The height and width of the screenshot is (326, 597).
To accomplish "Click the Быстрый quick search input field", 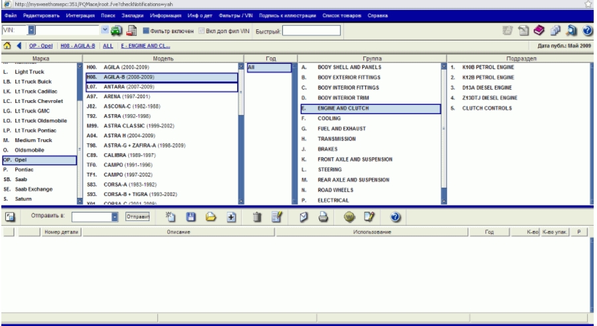I will click(x=311, y=31).
